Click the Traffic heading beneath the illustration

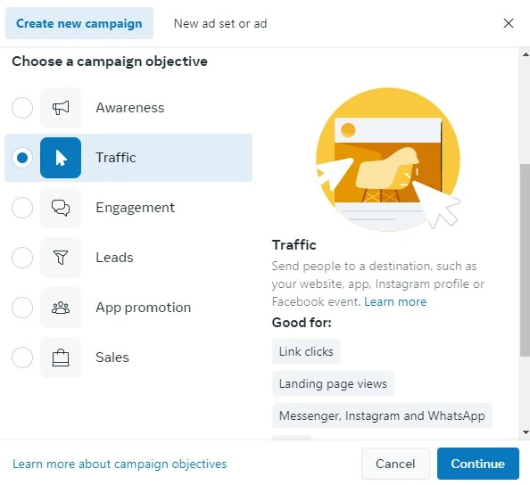pos(294,245)
